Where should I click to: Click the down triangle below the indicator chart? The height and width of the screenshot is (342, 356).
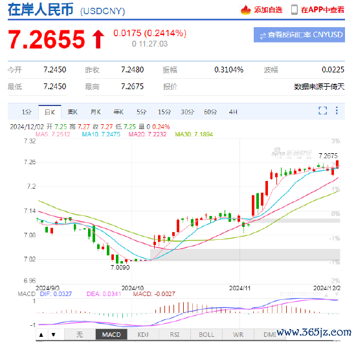point(54,334)
